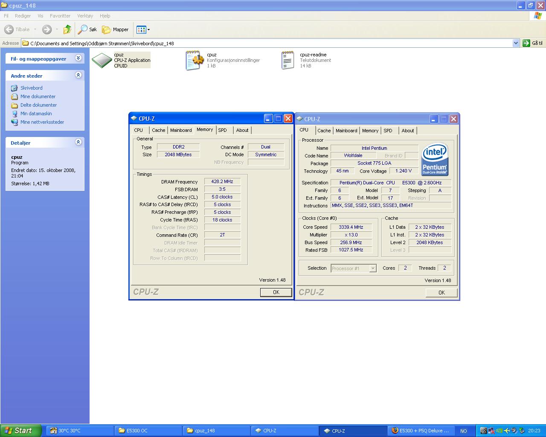Open the Min datamaskin link
The width and height of the screenshot is (546, 437).
pos(36,114)
